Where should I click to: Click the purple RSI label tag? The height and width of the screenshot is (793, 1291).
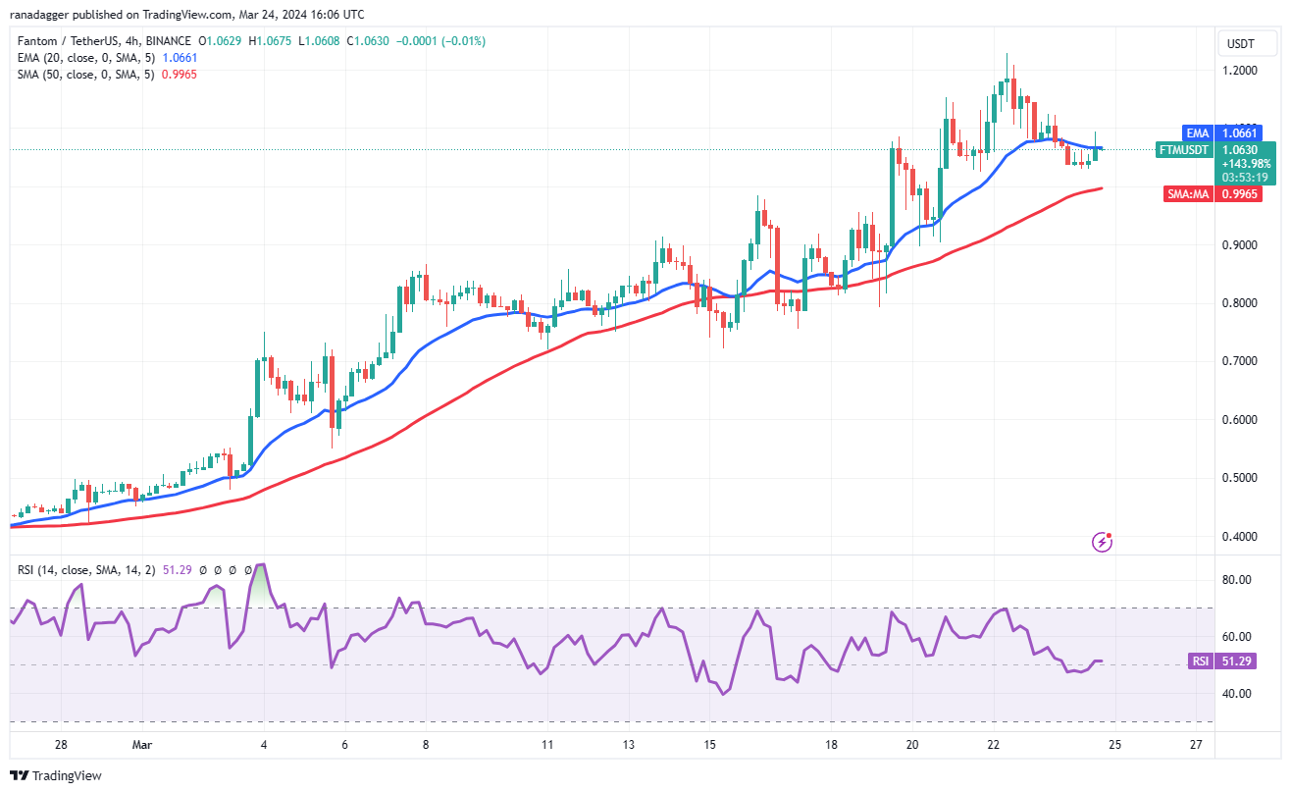click(x=1200, y=661)
